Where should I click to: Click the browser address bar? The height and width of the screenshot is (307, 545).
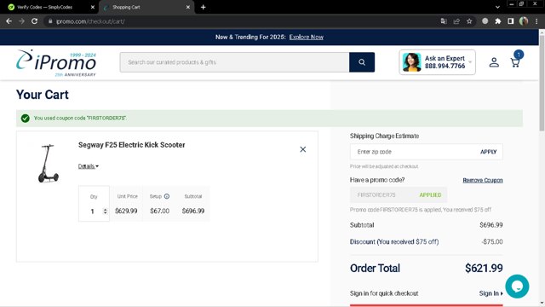[x=244, y=21]
